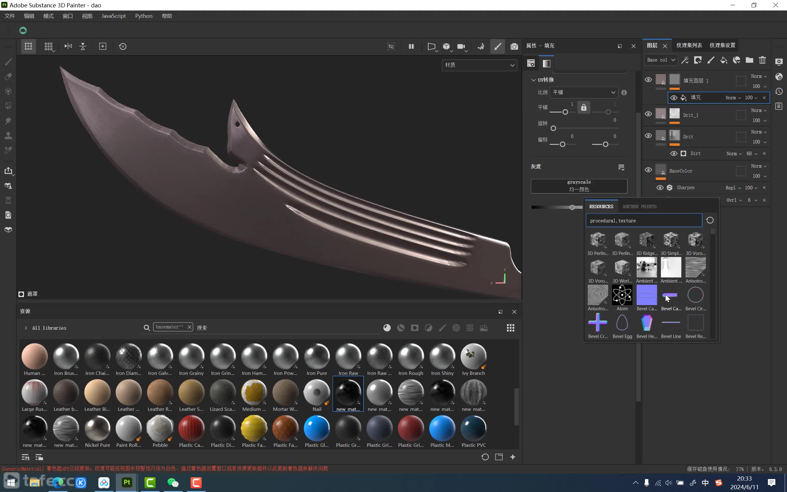
Task: Select the Clone stamp tool
Action: tap(9, 135)
